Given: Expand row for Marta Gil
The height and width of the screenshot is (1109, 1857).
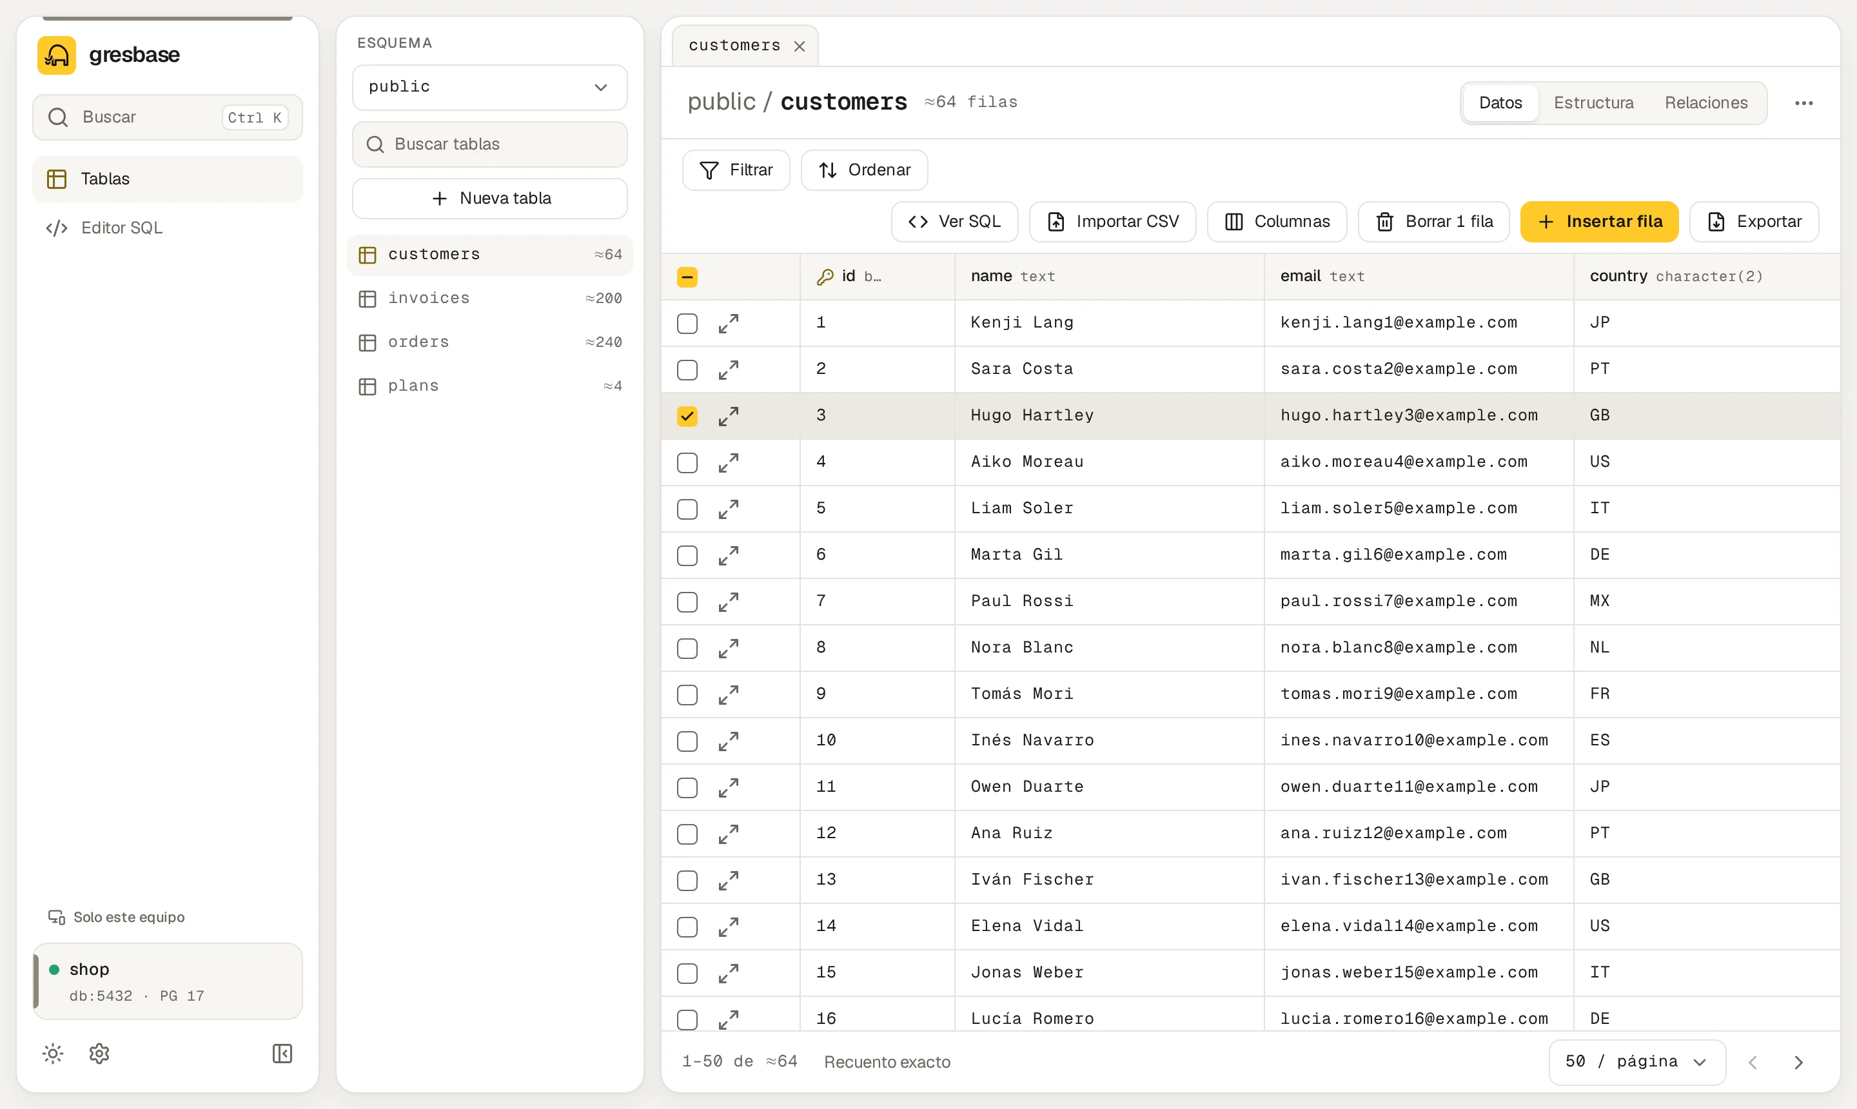Looking at the screenshot, I should (729, 555).
